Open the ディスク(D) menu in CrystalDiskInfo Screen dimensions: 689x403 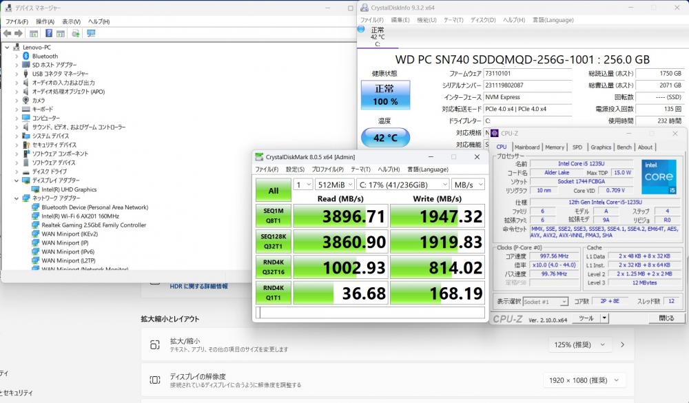pyautogui.click(x=483, y=20)
